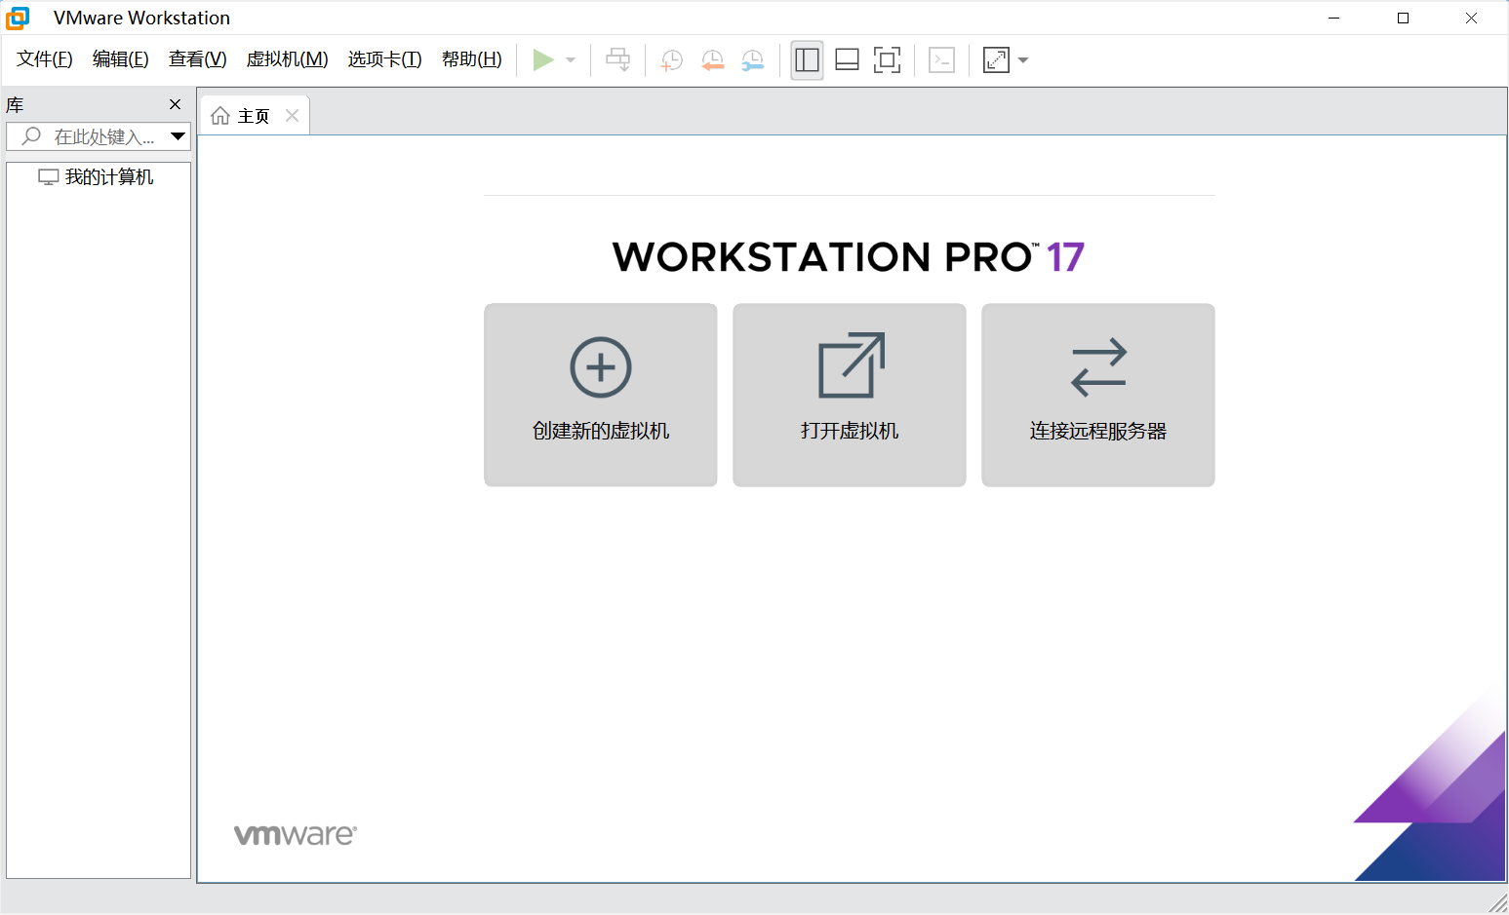Click the revert snapshot icon
Viewport: 1509px width, 915px height.
pyautogui.click(x=712, y=59)
